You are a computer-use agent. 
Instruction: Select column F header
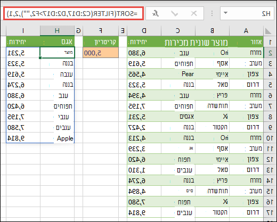coord(101,31)
